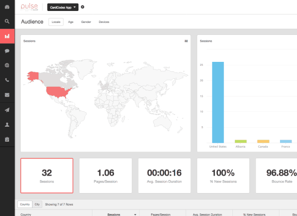Open the paper plane send sidebar icon
Image resolution: width=297 pixels, height=216 pixels.
7,110
